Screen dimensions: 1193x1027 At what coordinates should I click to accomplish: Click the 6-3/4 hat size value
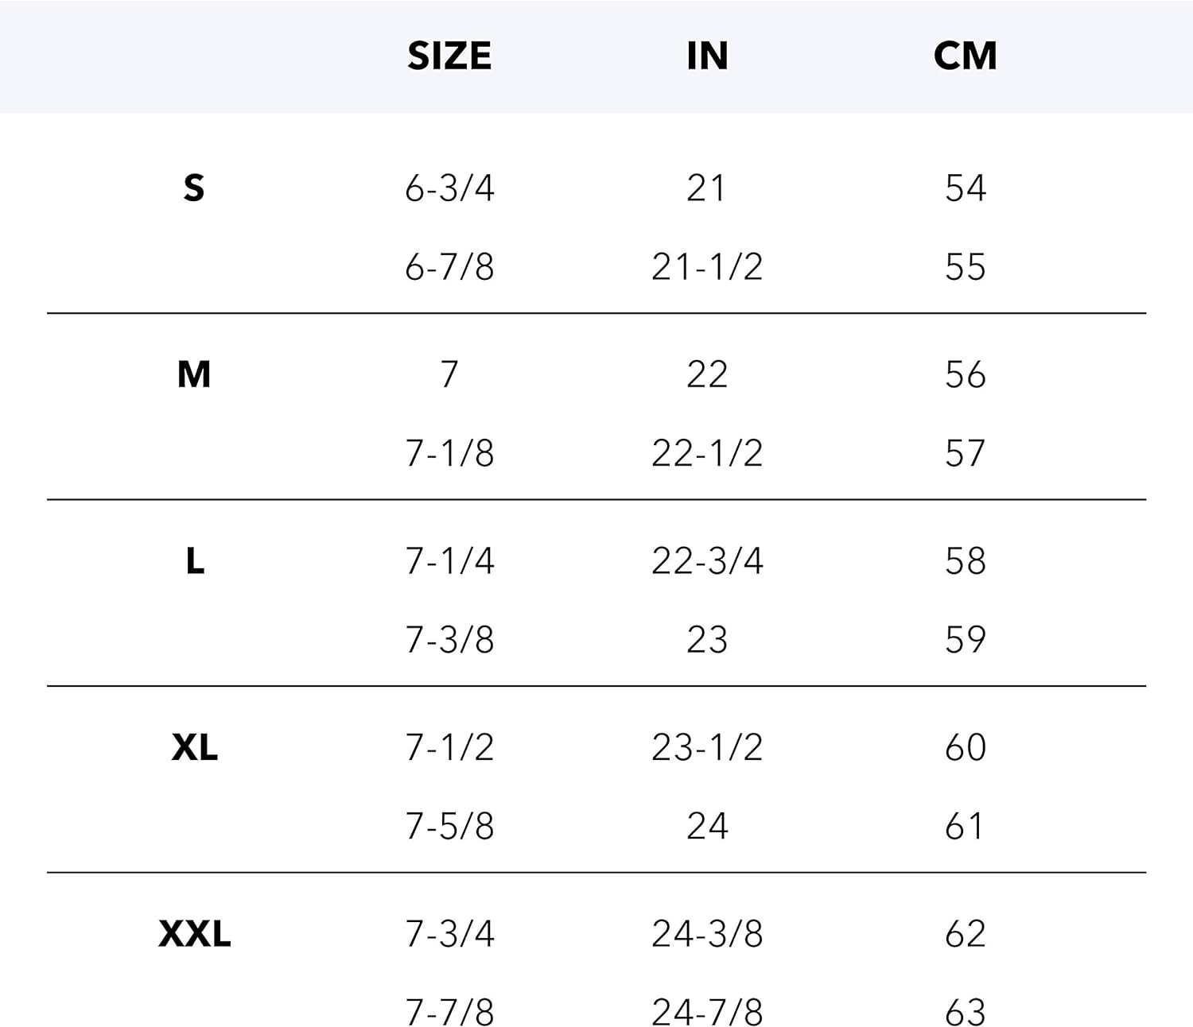[449, 188]
